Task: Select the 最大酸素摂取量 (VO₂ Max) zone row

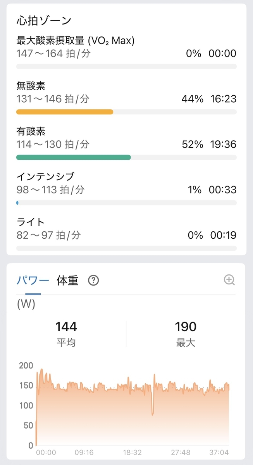Action: click(x=126, y=51)
